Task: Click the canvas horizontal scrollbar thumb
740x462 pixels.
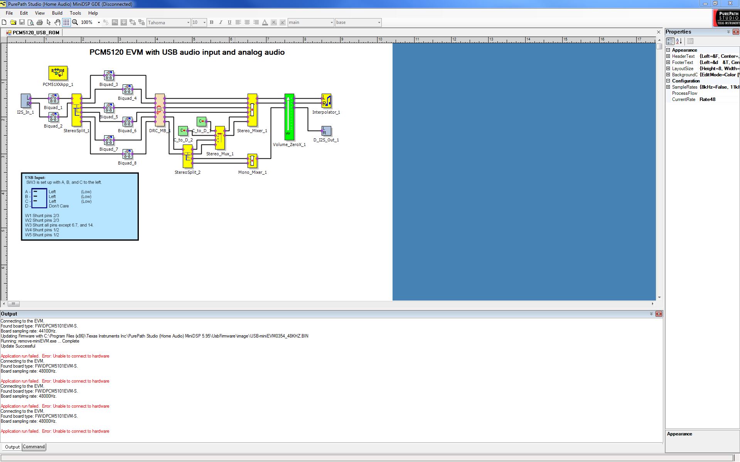Action: click(13, 304)
